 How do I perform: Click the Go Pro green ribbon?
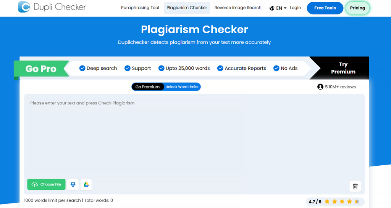41,69
